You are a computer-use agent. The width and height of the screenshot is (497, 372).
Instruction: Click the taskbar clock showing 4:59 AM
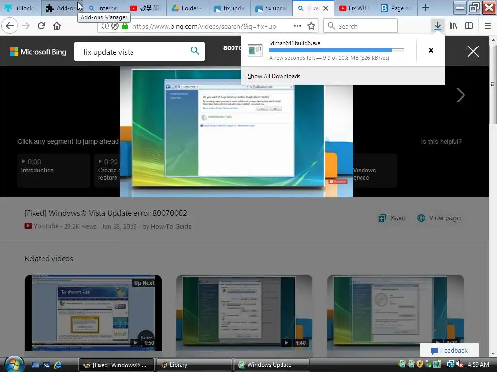click(479, 364)
